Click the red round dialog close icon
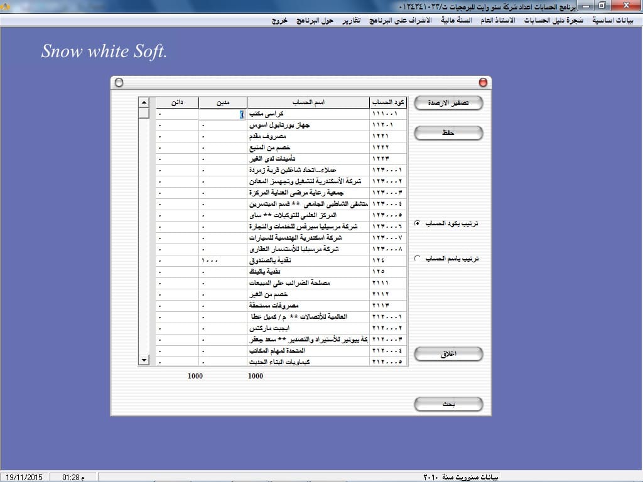The image size is (643, 482). coord(483,83)
